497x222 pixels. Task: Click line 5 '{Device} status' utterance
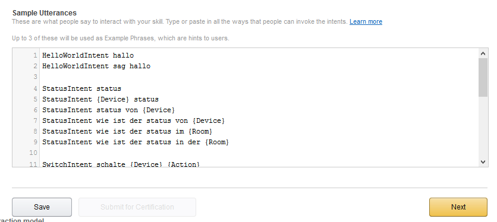(x=100, y=100)
